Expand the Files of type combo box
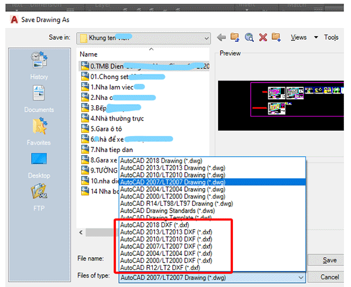Screen dimensions: 351x287 pos(301,277)
